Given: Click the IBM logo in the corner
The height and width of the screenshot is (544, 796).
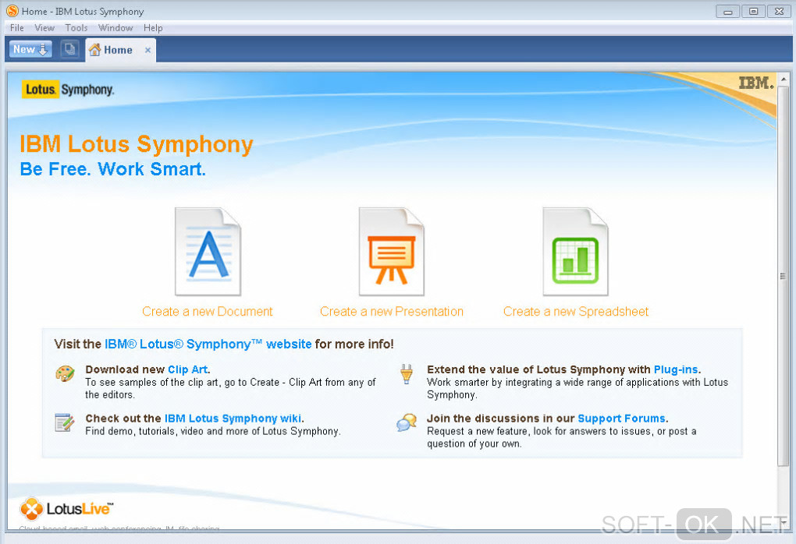Looking at the screenshot, I should pos(756,83).
